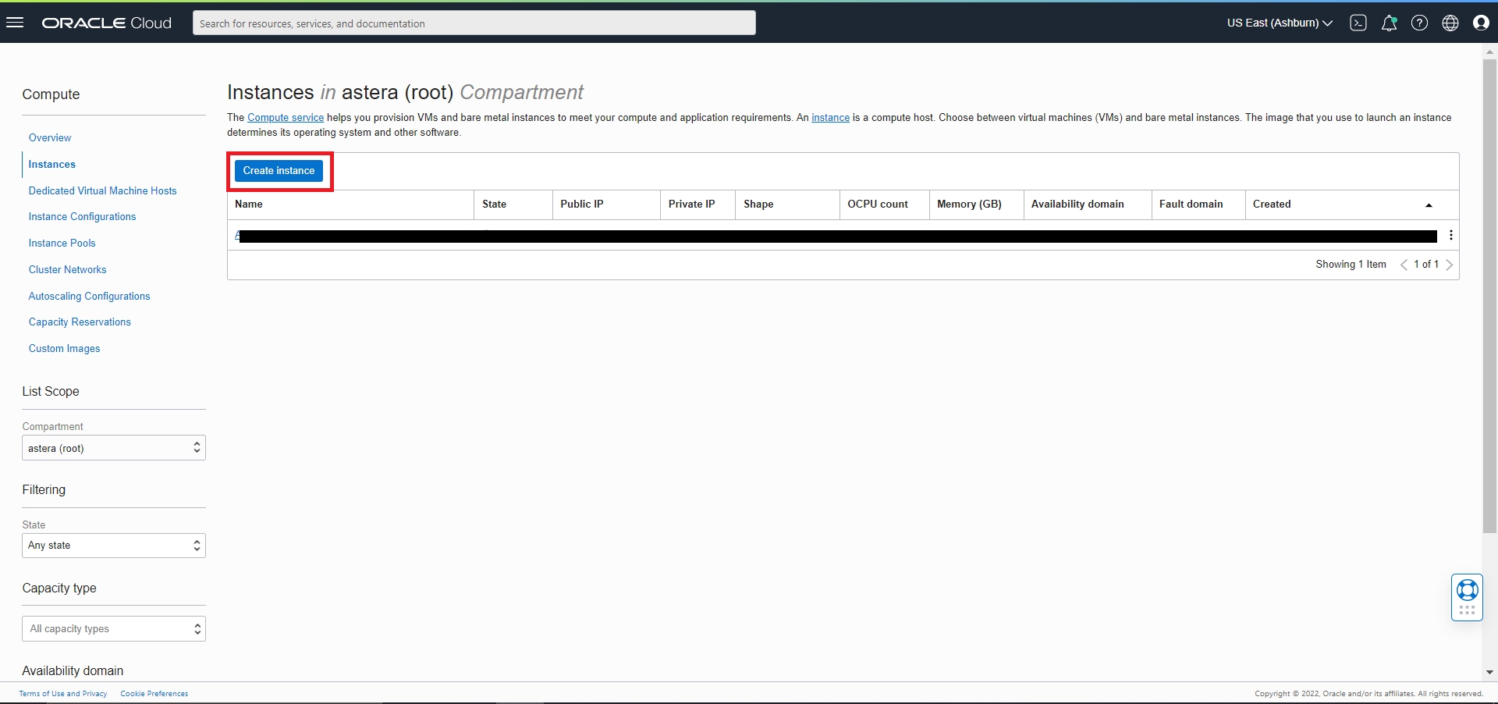Launch the Cloud Shell developer tools icon
The width and height of the screenshot is (1498, 704).
pyautogui.click(x=1358, y=23)
